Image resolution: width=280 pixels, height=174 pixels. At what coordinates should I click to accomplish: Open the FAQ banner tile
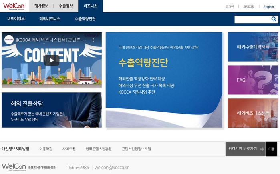[x=253, y=80]
